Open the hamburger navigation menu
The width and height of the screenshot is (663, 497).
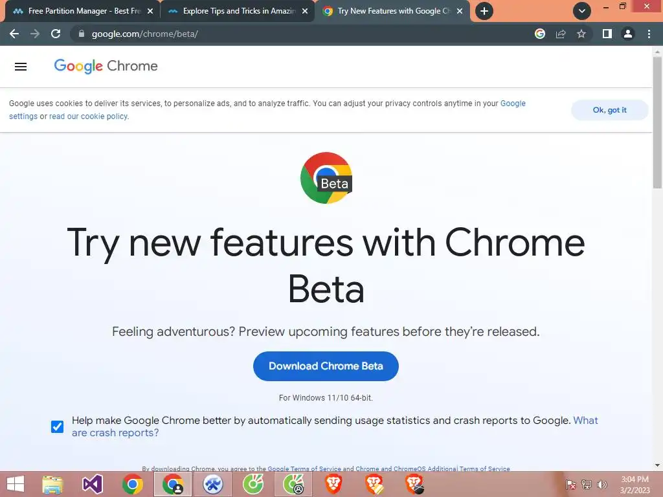pos(21,67)
